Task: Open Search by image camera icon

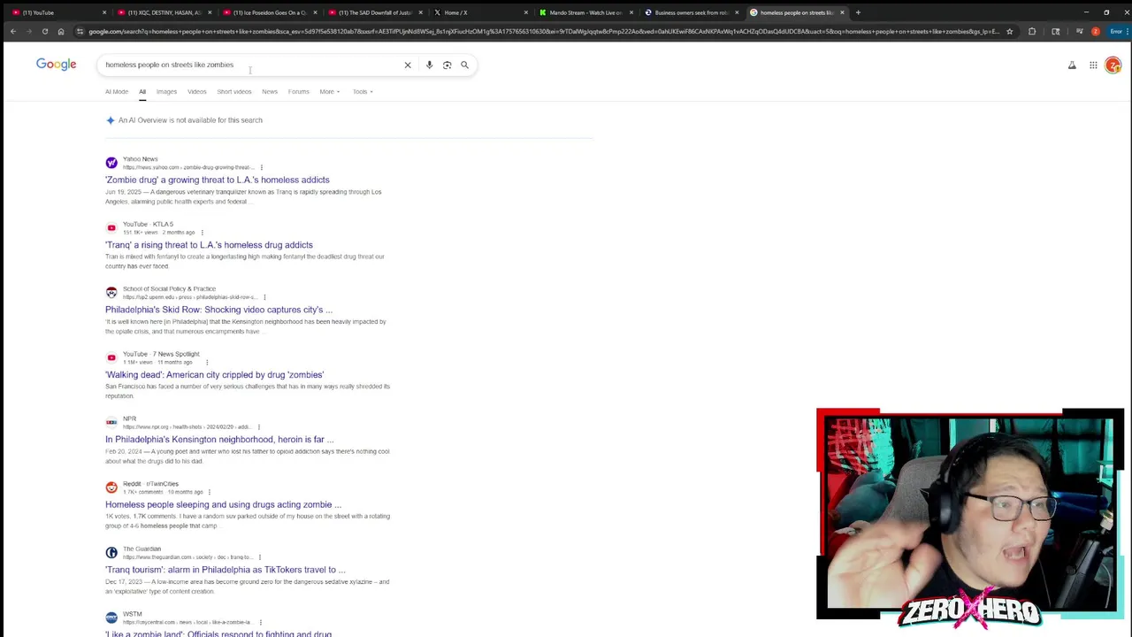Action: (x=447, y=65)
